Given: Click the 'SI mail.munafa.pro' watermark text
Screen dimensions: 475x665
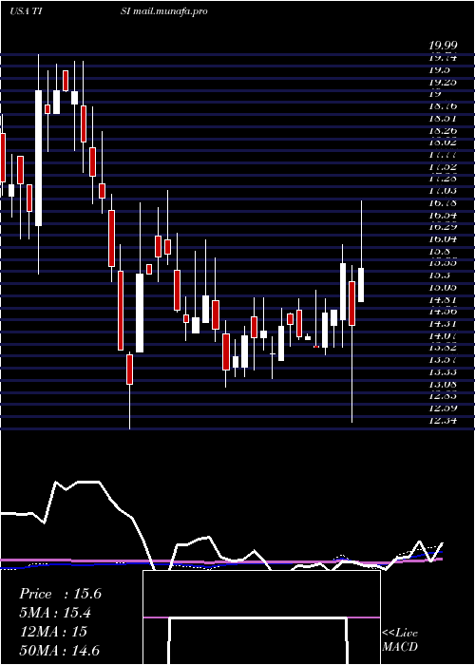Looking at the screenshot, I should [163, 11].
